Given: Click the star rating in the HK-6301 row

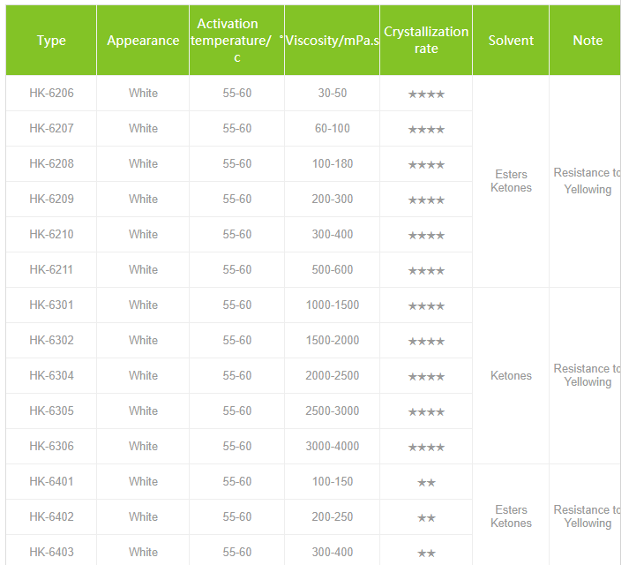Looking at the screenshot, I should point(426,305).
